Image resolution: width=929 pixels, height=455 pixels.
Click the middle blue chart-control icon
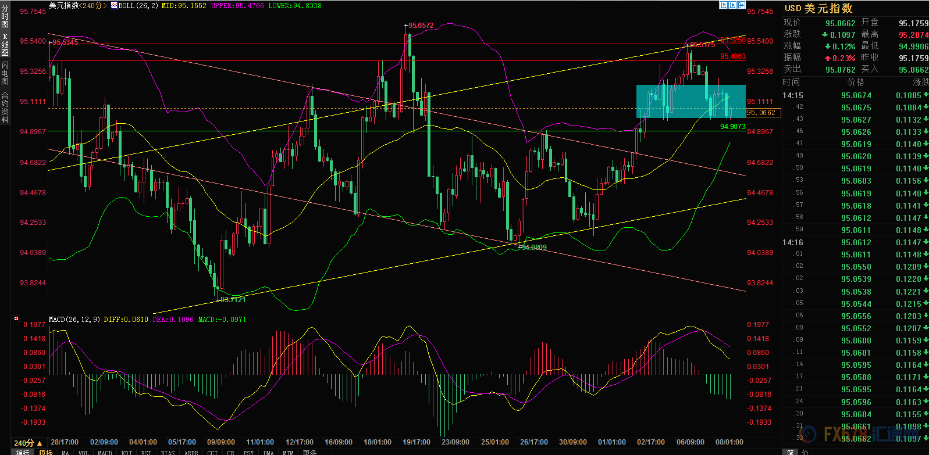click(732, 5)
